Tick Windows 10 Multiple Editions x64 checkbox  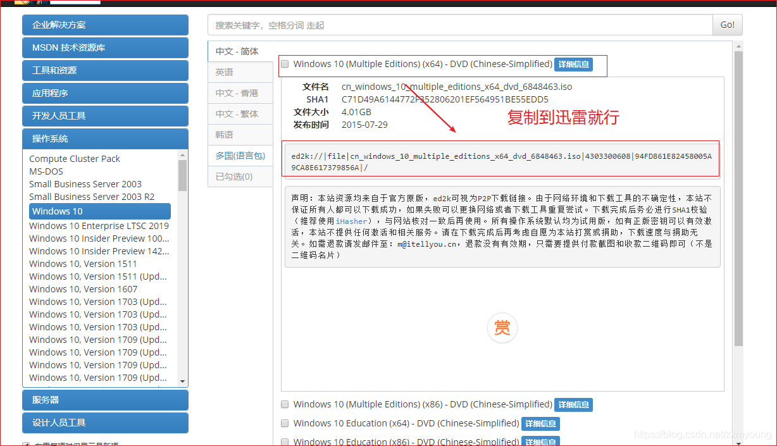(285, 64)
